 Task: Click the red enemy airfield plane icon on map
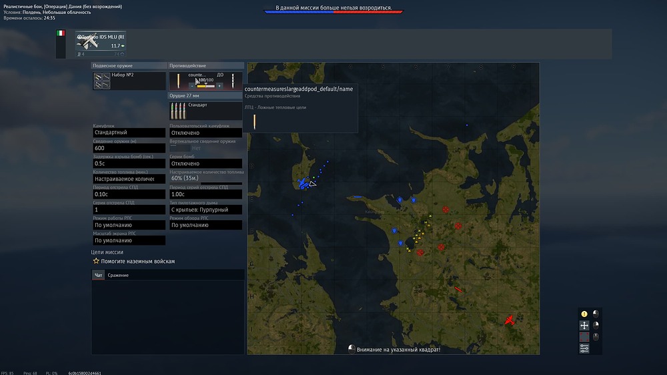tap(510, 320)
